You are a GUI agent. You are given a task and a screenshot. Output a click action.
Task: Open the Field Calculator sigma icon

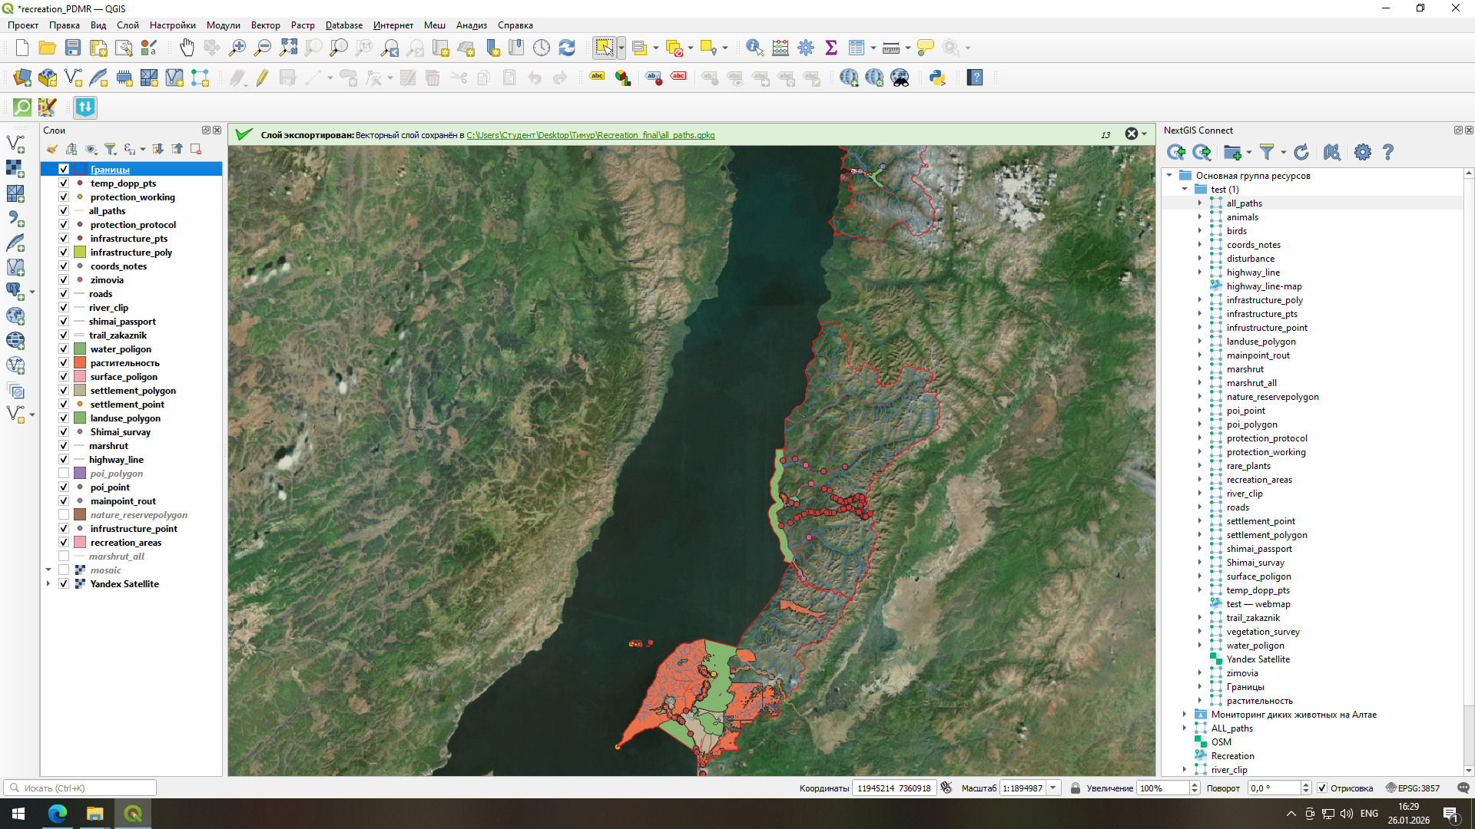pyautogui.click(x=831, y=48)
